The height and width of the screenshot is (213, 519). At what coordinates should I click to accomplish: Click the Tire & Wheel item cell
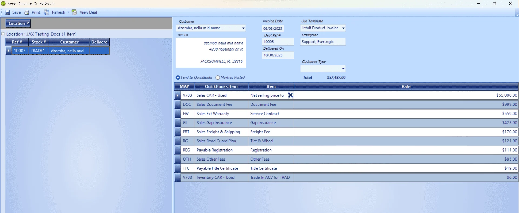[x=271, y=141]
